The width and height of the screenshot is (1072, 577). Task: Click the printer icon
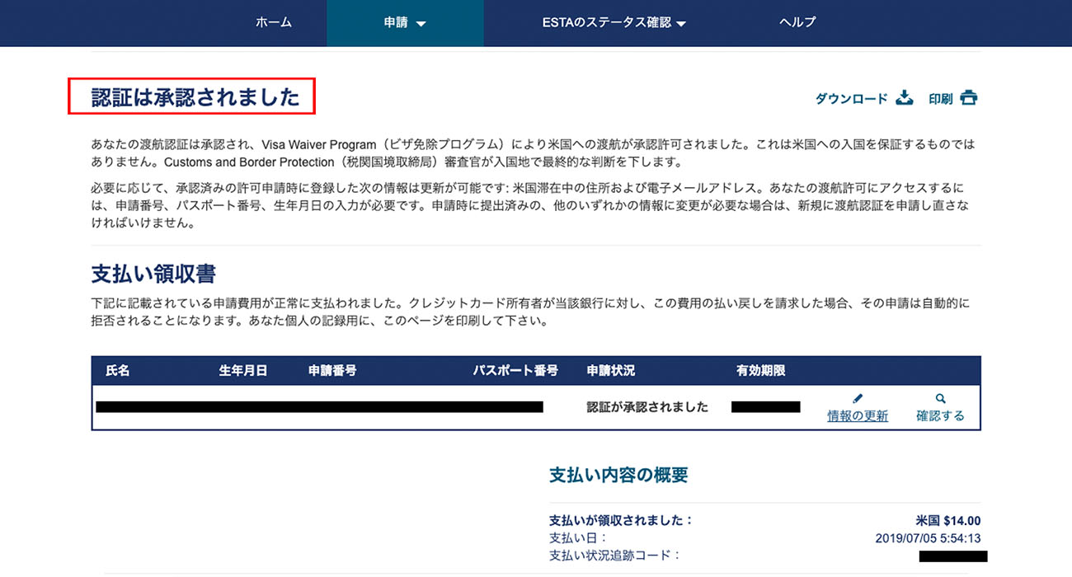click(968, 98)
